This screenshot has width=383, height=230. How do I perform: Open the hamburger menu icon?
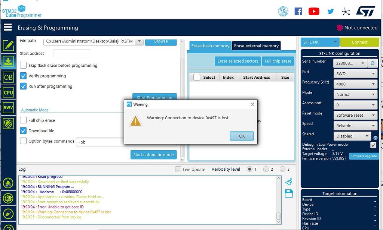[7, 27]
